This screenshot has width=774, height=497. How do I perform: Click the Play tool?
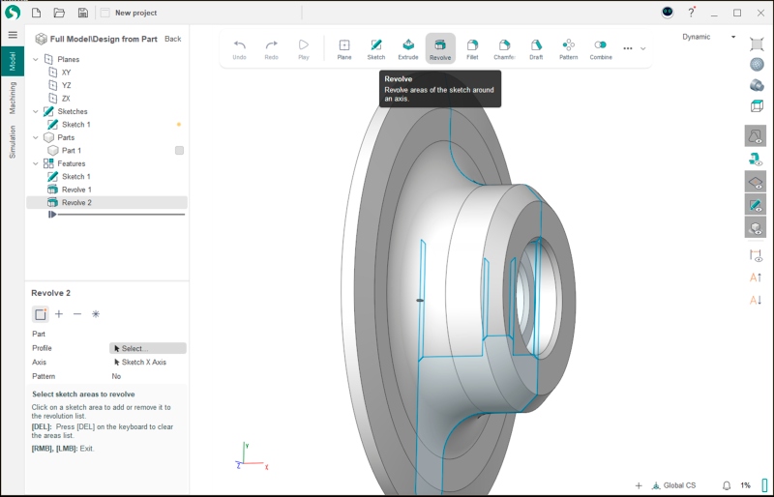click(x=304, y=49)
